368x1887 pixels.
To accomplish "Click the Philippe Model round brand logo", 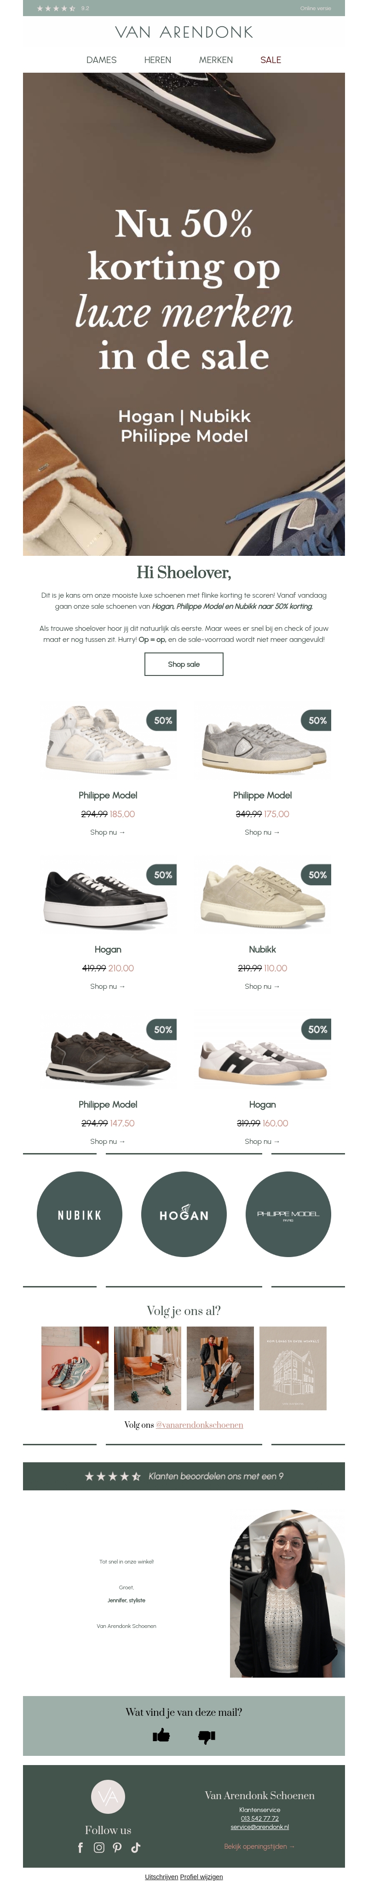I will tap(287, 1215).
